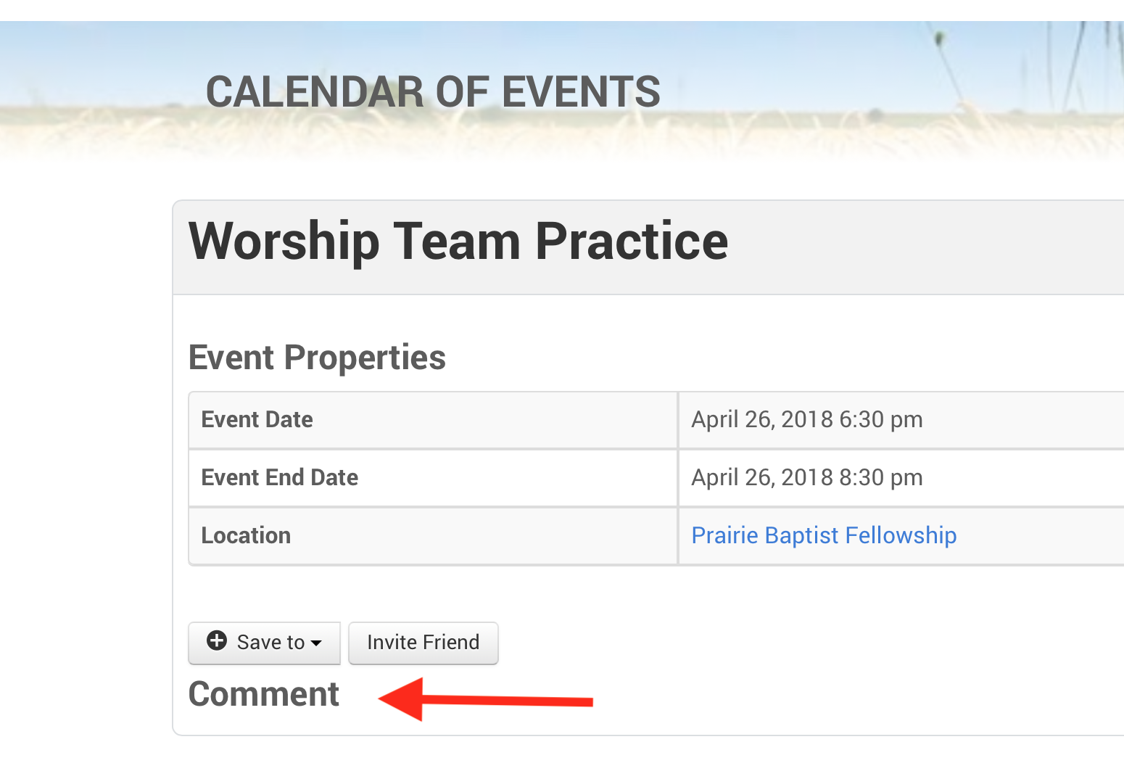Click the Event Properties heading
The image size is (1124, 771).
click(317, 358)
